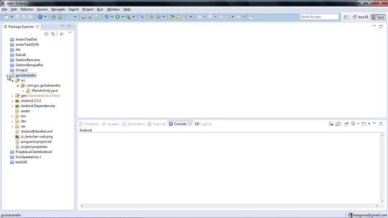Toggle Scroll Lock in Console

pos(338,124)
